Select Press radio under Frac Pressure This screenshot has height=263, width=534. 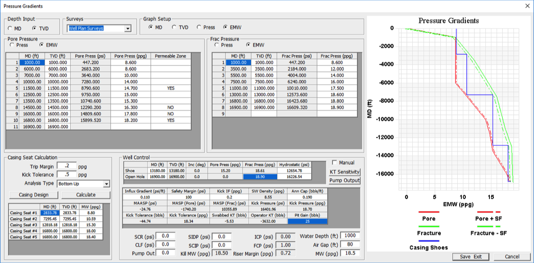(x=217, y=45)
